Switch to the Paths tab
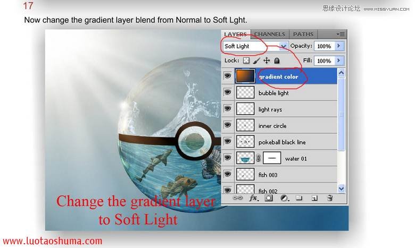Image resolution: width=415 pixels, height=248 pixels. [303, 35]
